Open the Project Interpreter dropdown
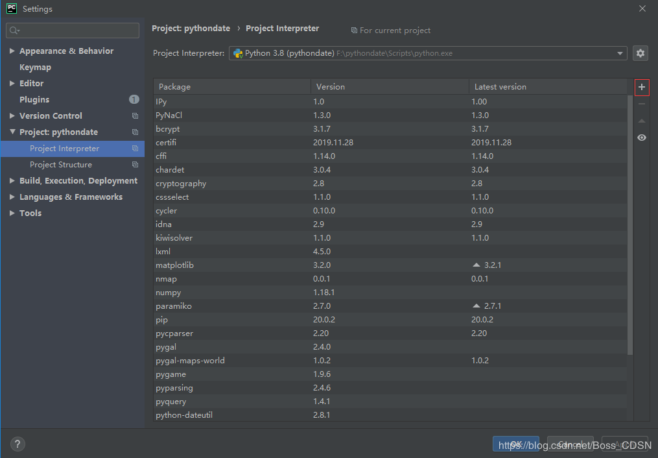Screen dimensions: 658x458 click(620, 53)
